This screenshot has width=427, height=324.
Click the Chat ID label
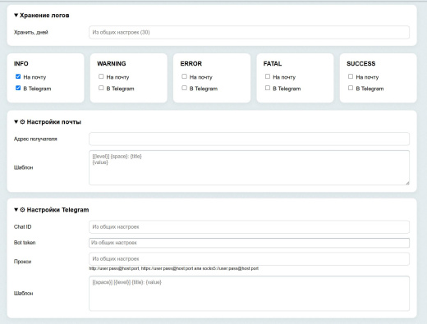[23, 227]
